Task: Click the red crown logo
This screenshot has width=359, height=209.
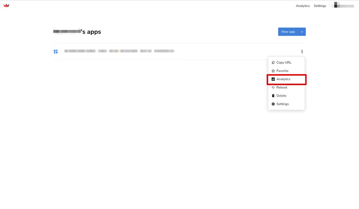Action: point(6,6)
